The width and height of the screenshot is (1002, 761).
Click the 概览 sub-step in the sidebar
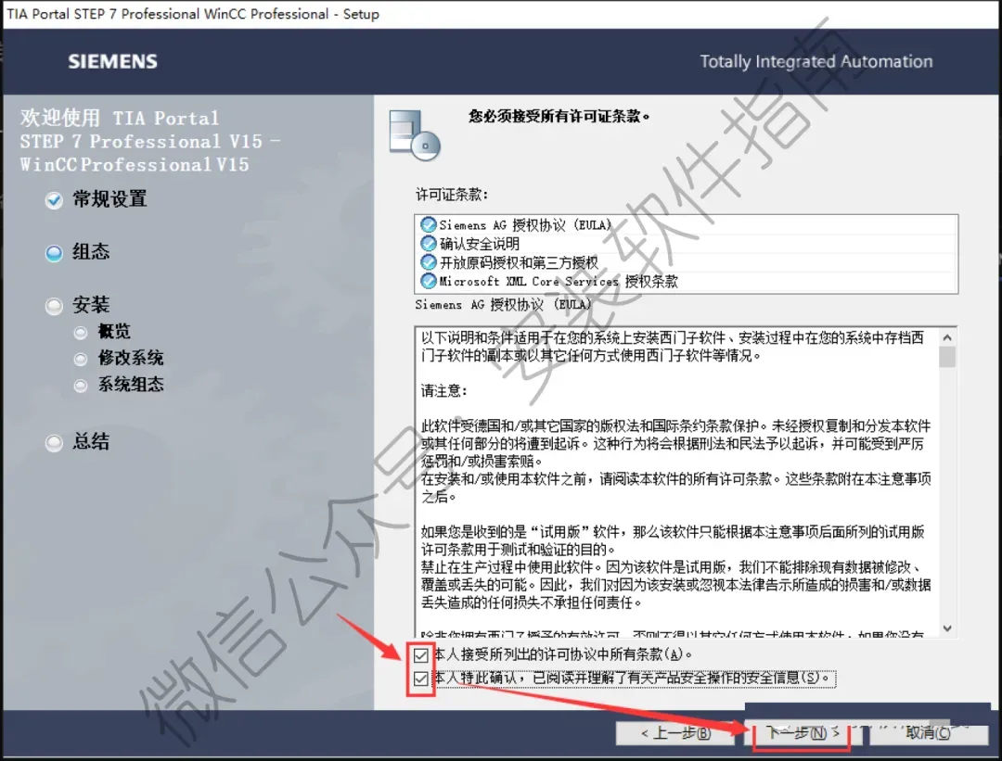point(114,331)
